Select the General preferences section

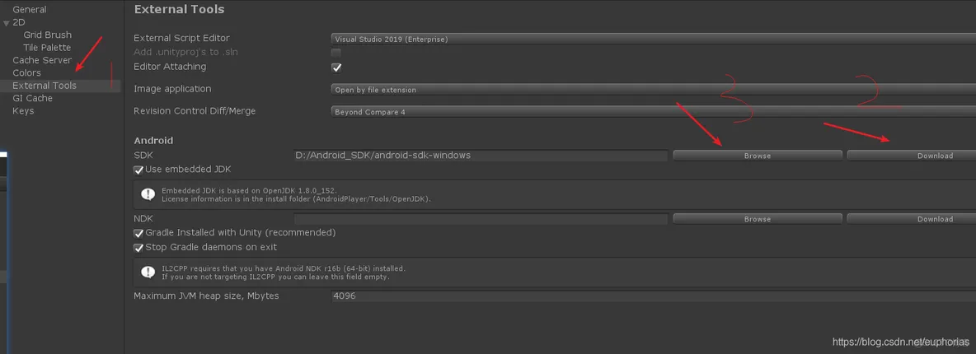coord(30,10)
